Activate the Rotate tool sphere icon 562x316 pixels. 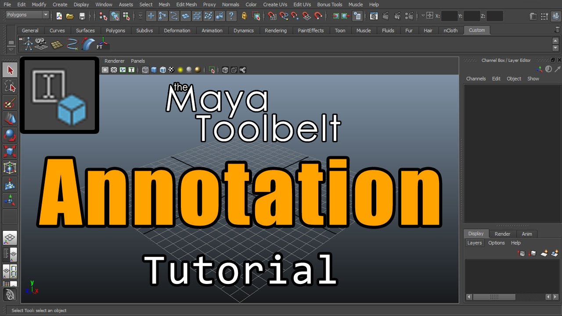click(10, 135)
